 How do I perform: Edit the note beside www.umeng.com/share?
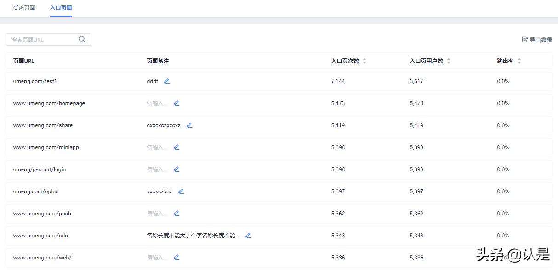189,125
